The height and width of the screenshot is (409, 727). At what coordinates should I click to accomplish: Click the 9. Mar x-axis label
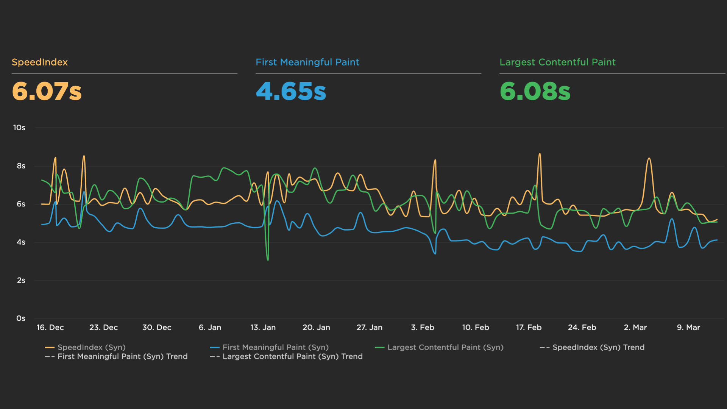pos(688,328)
